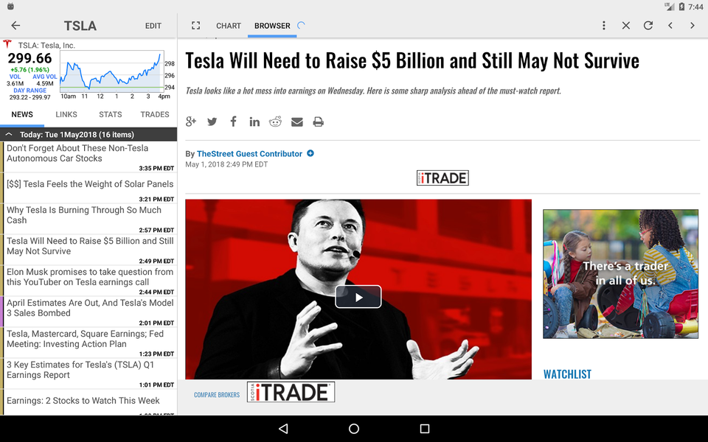708x442 pixels.
Task: Share the article on Twitter
Action: [x=212, y=122]
